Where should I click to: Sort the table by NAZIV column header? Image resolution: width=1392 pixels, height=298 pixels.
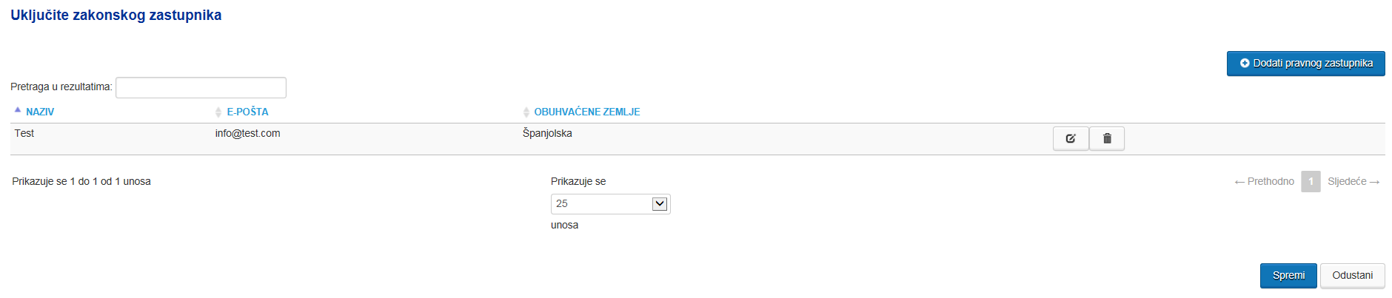[x=40, y=112]
